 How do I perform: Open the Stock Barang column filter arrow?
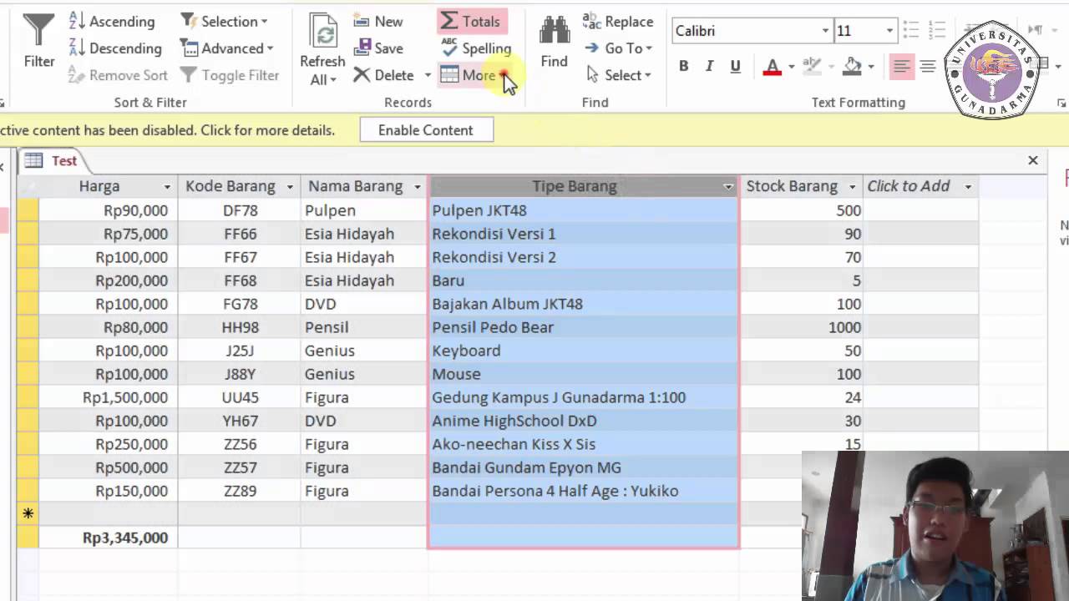pyautogui.click(x=852, y=187)
